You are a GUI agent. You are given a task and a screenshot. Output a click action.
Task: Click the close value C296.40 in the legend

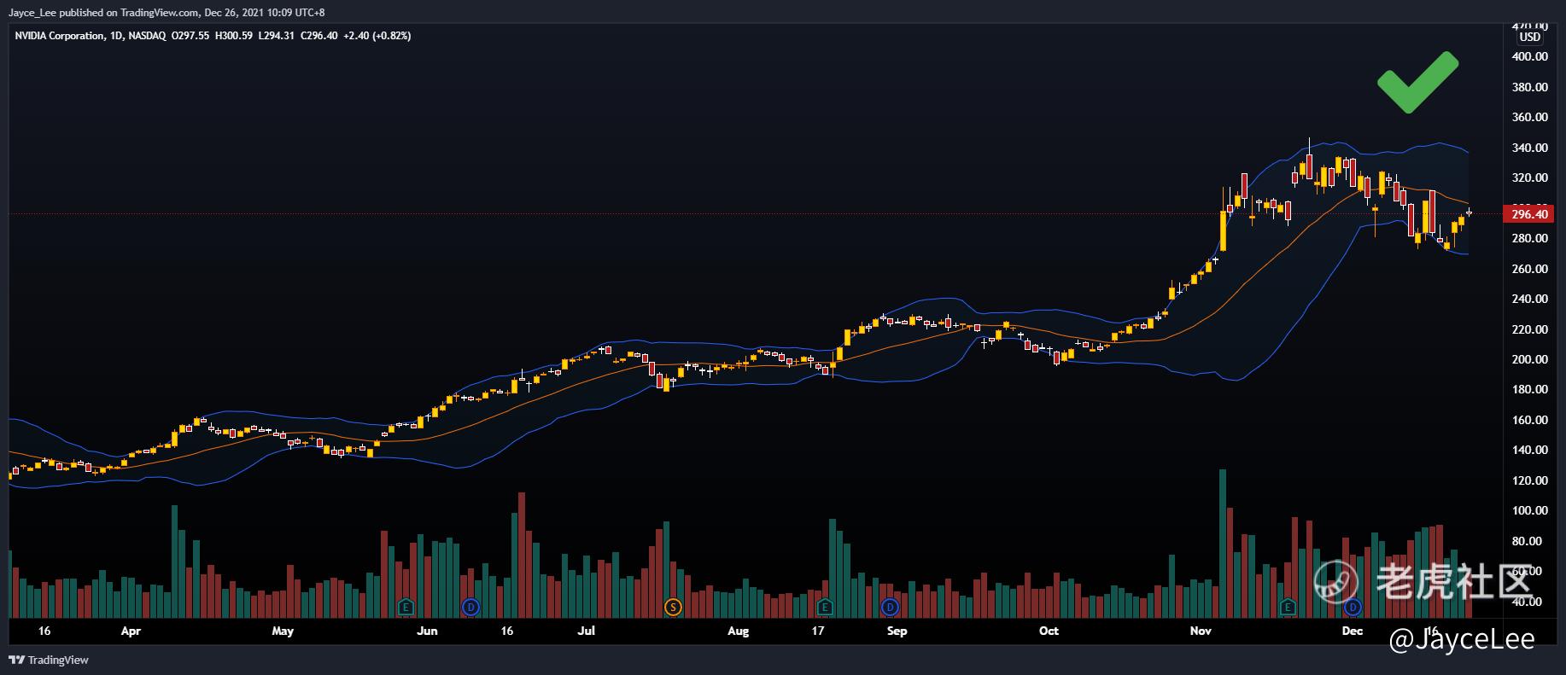(x=318, y=36)
